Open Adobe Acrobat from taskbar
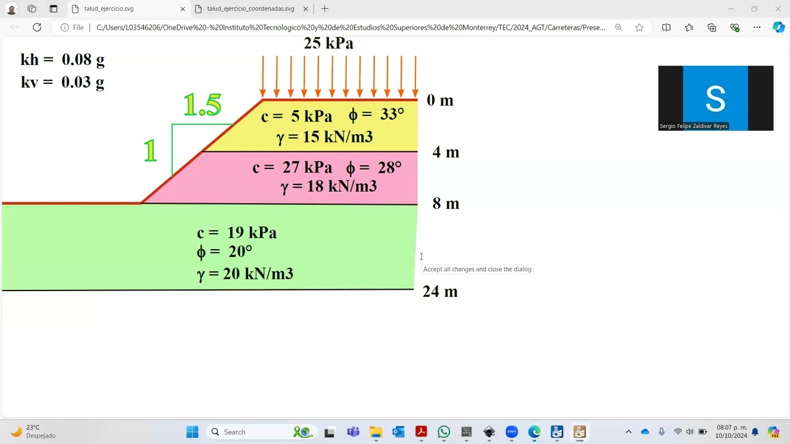This screenshot has width=790, height=444. pyautogui.click(x=421, y=432)
